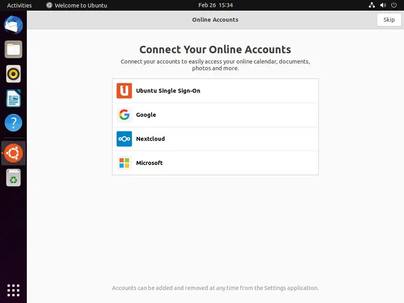Connect an Ubuntu Single Sign-On account
Viewport: 404px width, 303px height.
click(x=215, y=91)
